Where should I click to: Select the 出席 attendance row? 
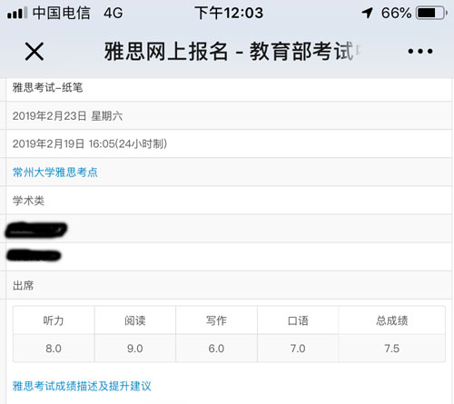tap(229, 285)
